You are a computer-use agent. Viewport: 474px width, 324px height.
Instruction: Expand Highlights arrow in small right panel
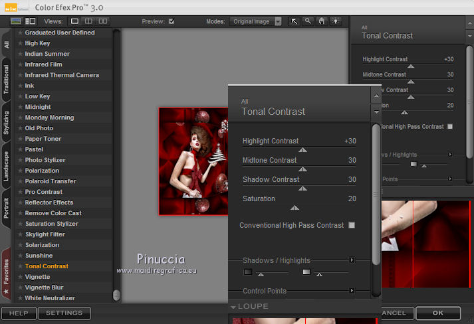pos(450,155)
